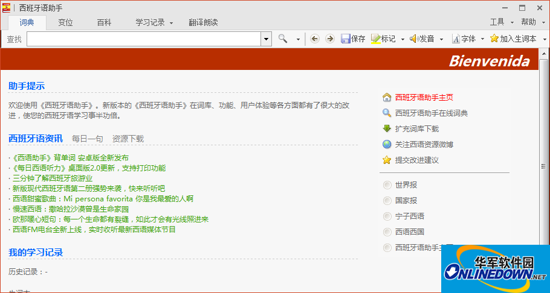Click the 字体 font icon
550x293 pixels.
[x=456, y=39]
